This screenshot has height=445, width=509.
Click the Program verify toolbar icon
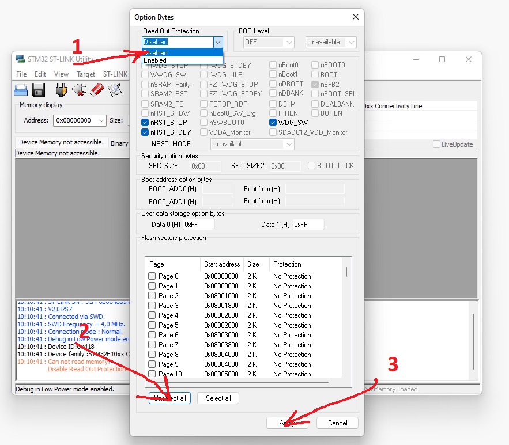click(x=115, y=90)
